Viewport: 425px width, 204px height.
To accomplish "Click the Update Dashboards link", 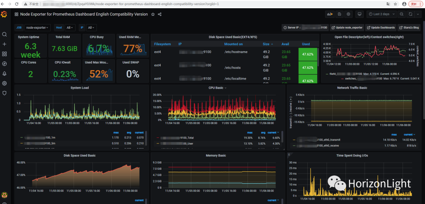I will 381,28.
